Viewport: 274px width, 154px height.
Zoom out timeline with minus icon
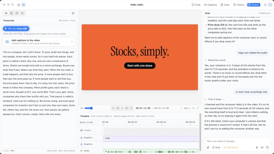[x=182, y=108]
